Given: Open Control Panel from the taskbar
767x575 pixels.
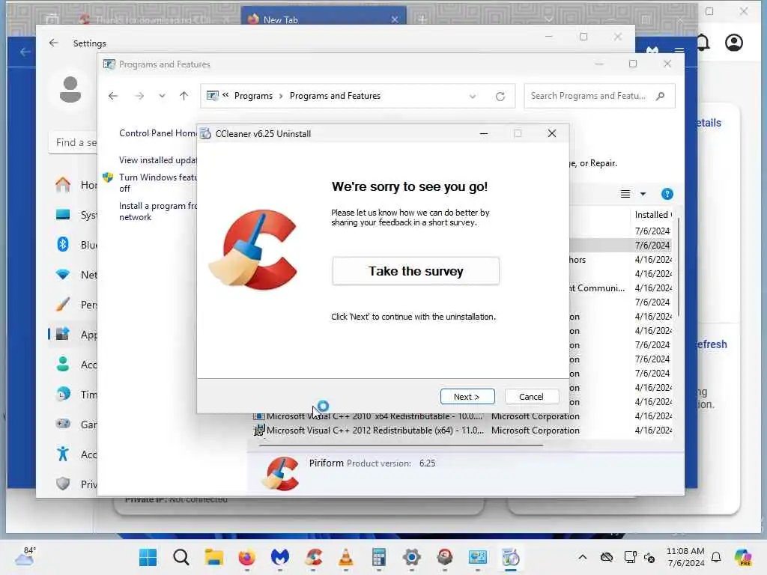Looking at the screenshot, I should click(477, 557).
